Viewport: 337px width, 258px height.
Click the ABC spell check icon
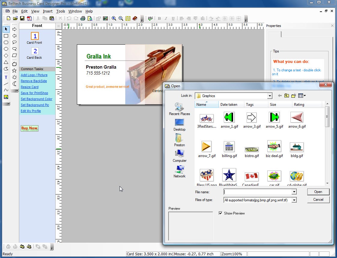pyautogui.click(x=150, y=19)
